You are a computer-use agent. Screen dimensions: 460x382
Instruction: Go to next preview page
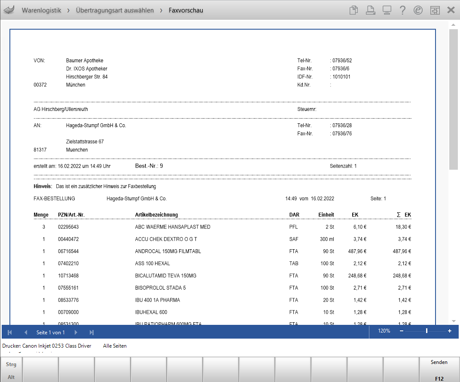(x=76, y=333)
